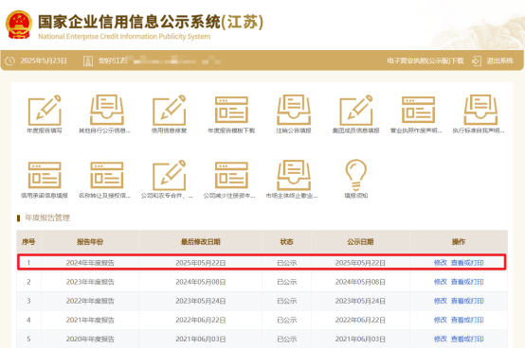Open the 信用信息修复 icon

pos(169,110)
